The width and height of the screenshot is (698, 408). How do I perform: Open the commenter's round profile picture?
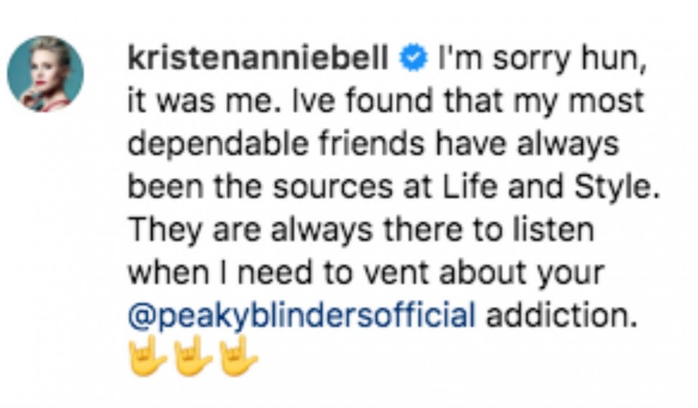coord(45,73)
